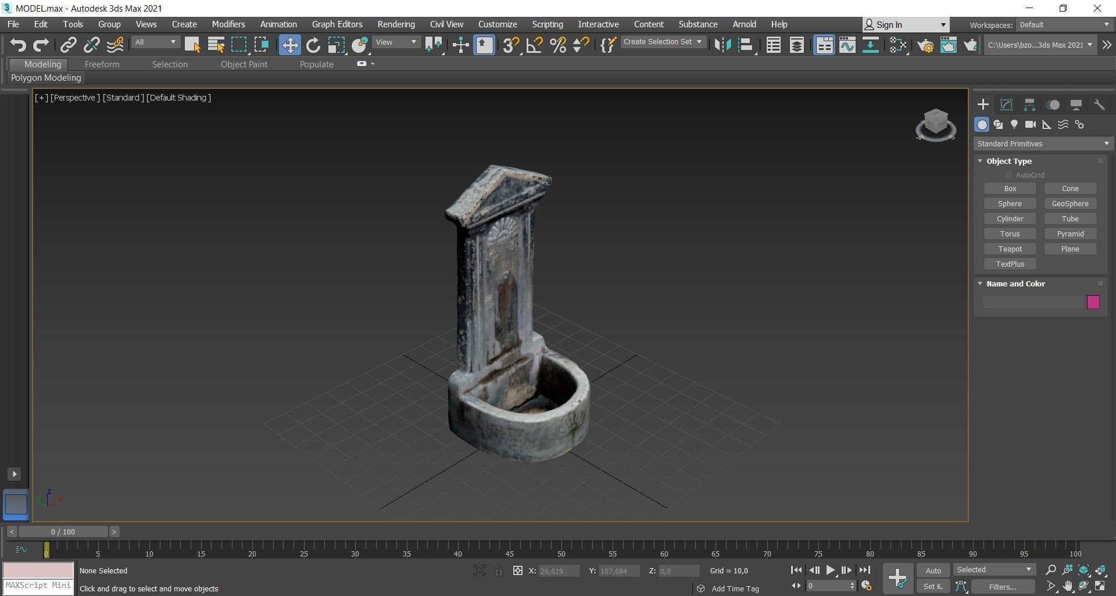Click the Teapot primitive button

click(x=1010, y=249)
